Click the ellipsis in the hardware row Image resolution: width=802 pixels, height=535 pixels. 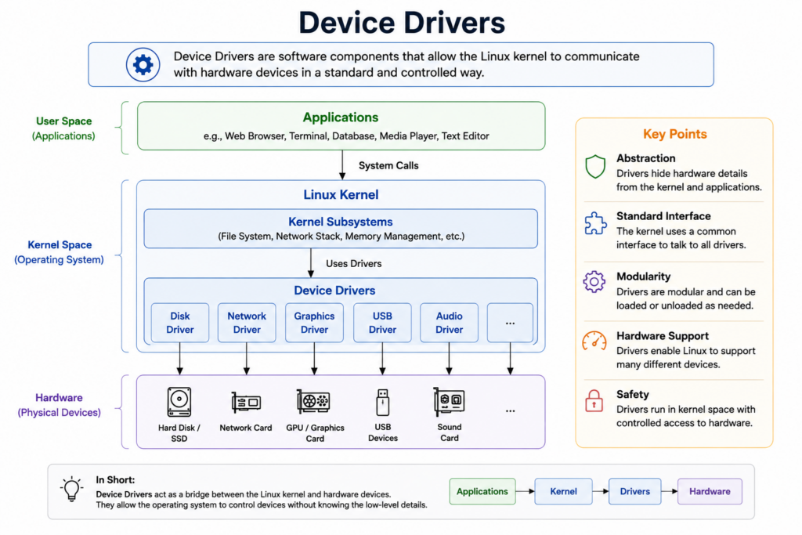click(x=510, y=410)
